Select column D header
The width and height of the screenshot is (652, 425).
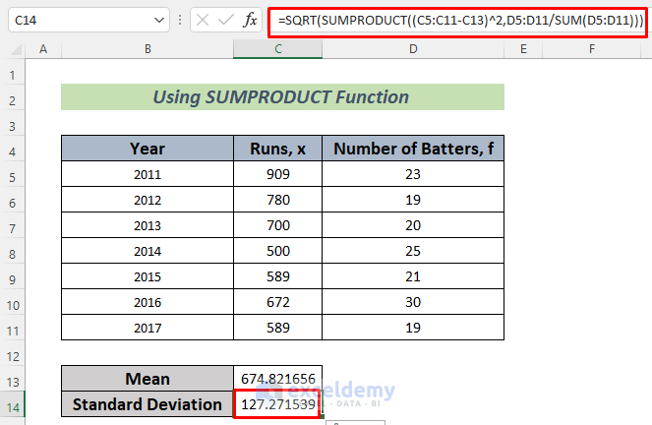tap(413, 47)
